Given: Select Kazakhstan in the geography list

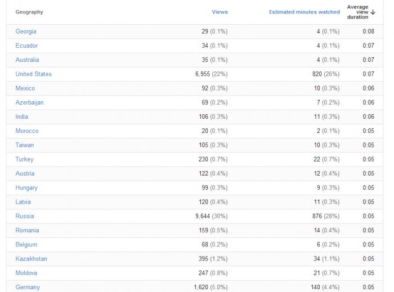Looking at the screenshot, I should point(31,259).
